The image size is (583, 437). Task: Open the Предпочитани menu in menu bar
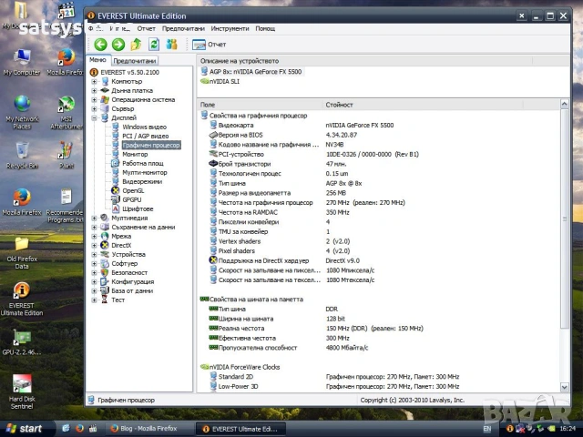click(x=183, y=28)
